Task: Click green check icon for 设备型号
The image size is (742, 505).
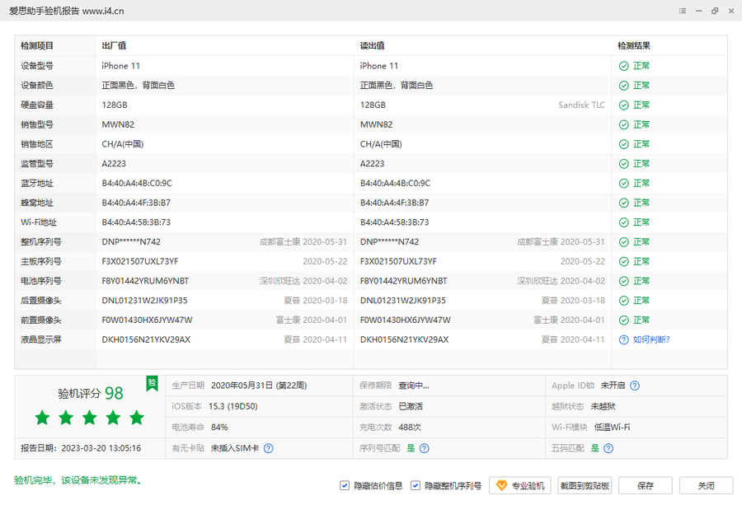Action: pyautogui.click(x=624, y=66)
